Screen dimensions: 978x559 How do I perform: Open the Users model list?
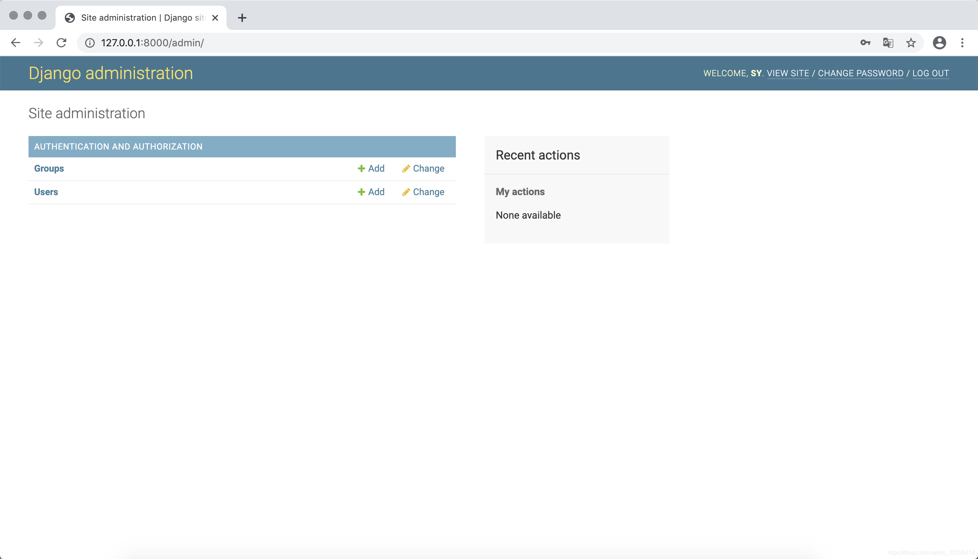[46, 192]
